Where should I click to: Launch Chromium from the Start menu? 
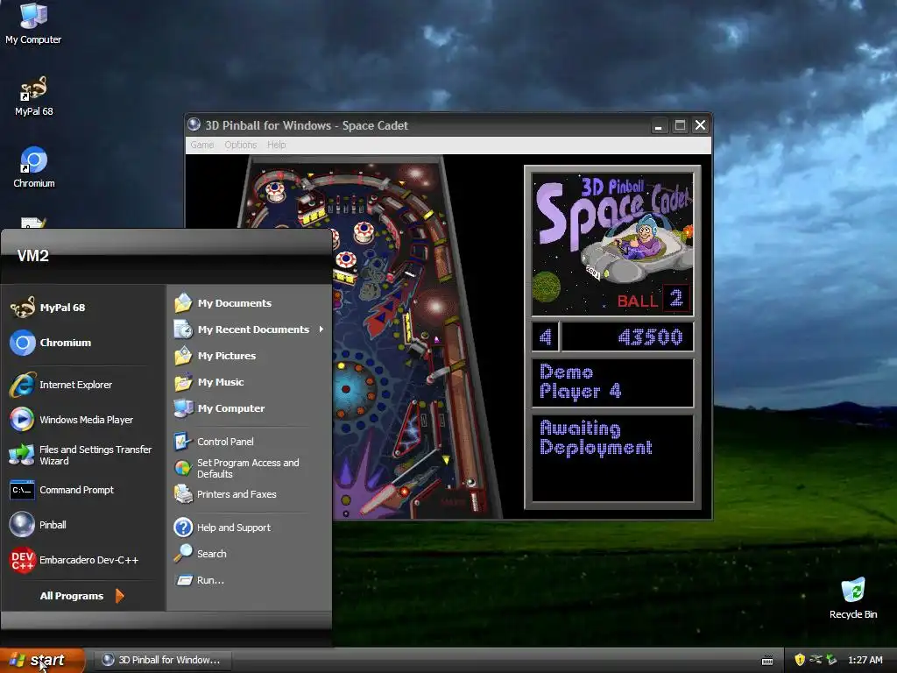83,343
